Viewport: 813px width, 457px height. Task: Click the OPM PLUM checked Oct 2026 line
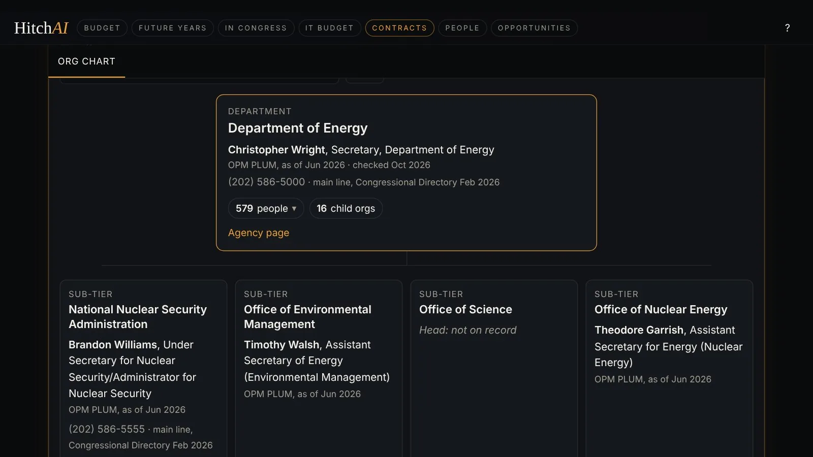tap(329, 165)
